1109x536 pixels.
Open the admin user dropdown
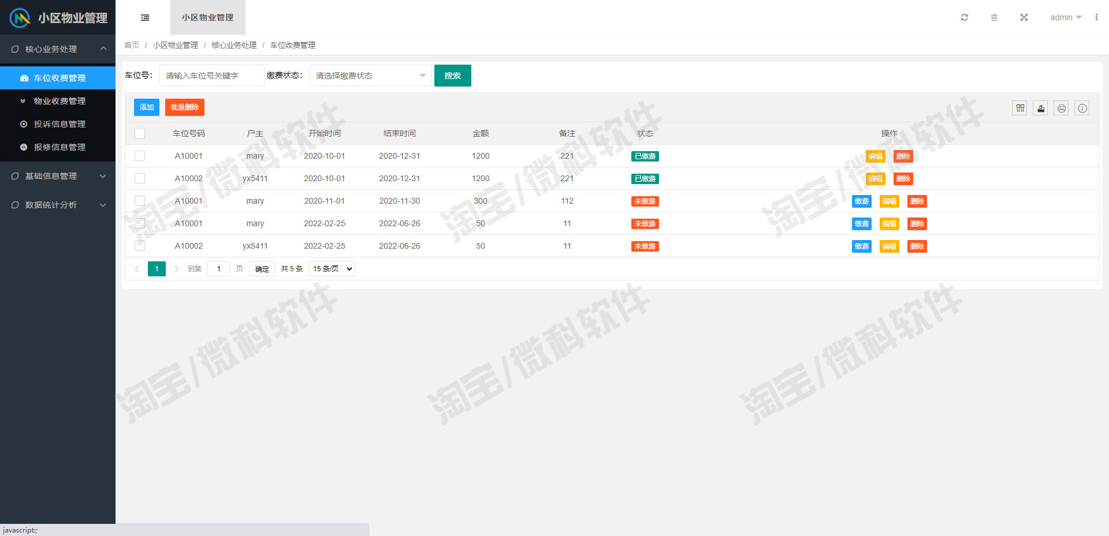[1066, 17]
